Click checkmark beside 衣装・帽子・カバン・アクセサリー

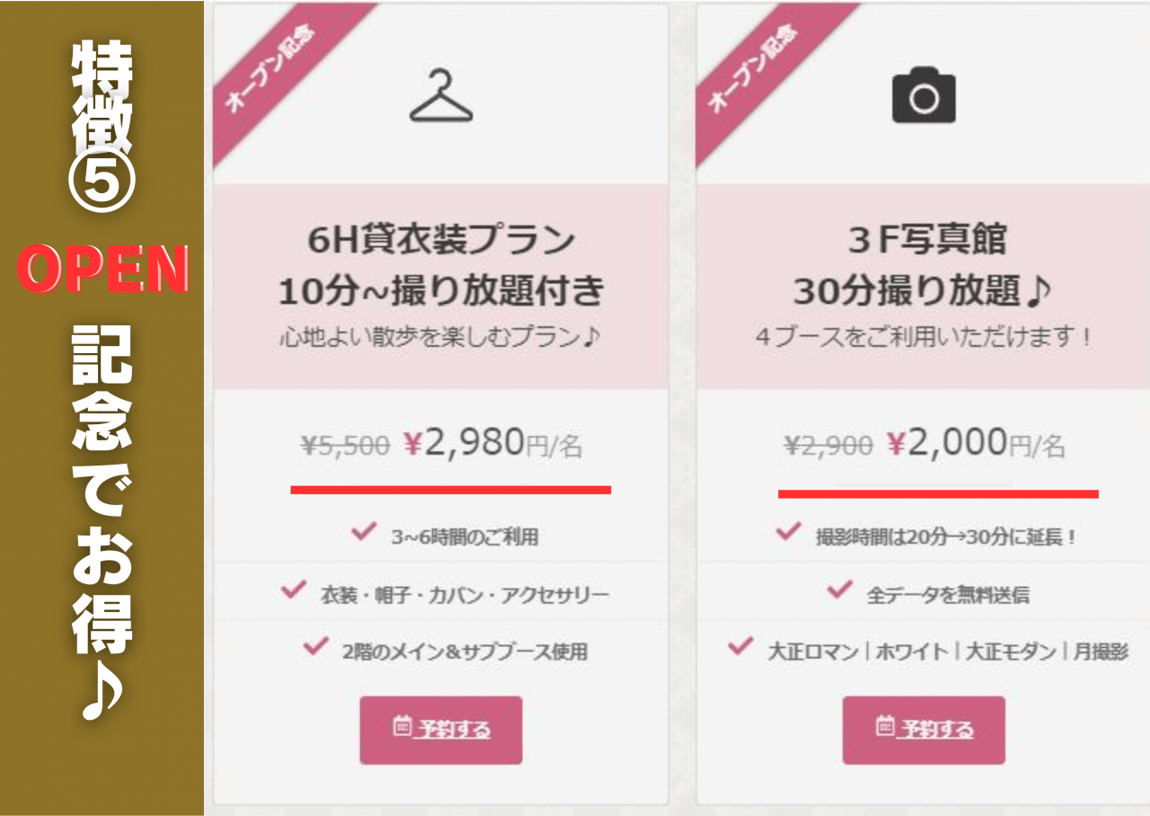tap(293, 590)
